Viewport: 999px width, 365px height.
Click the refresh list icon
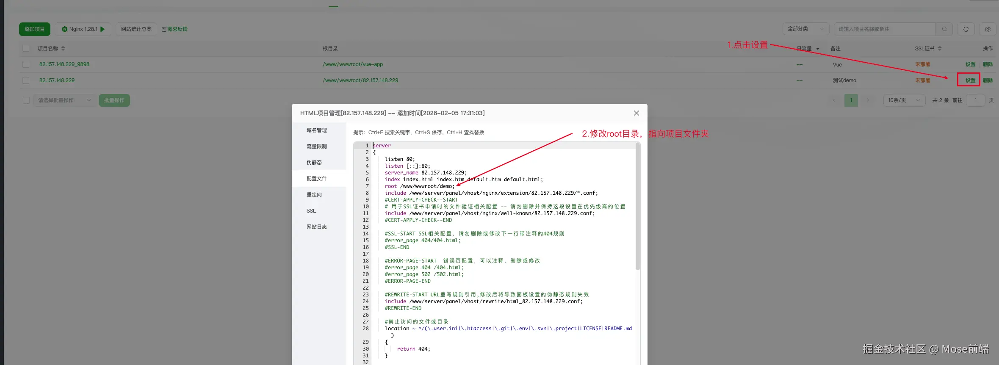[x=966, y=29]
